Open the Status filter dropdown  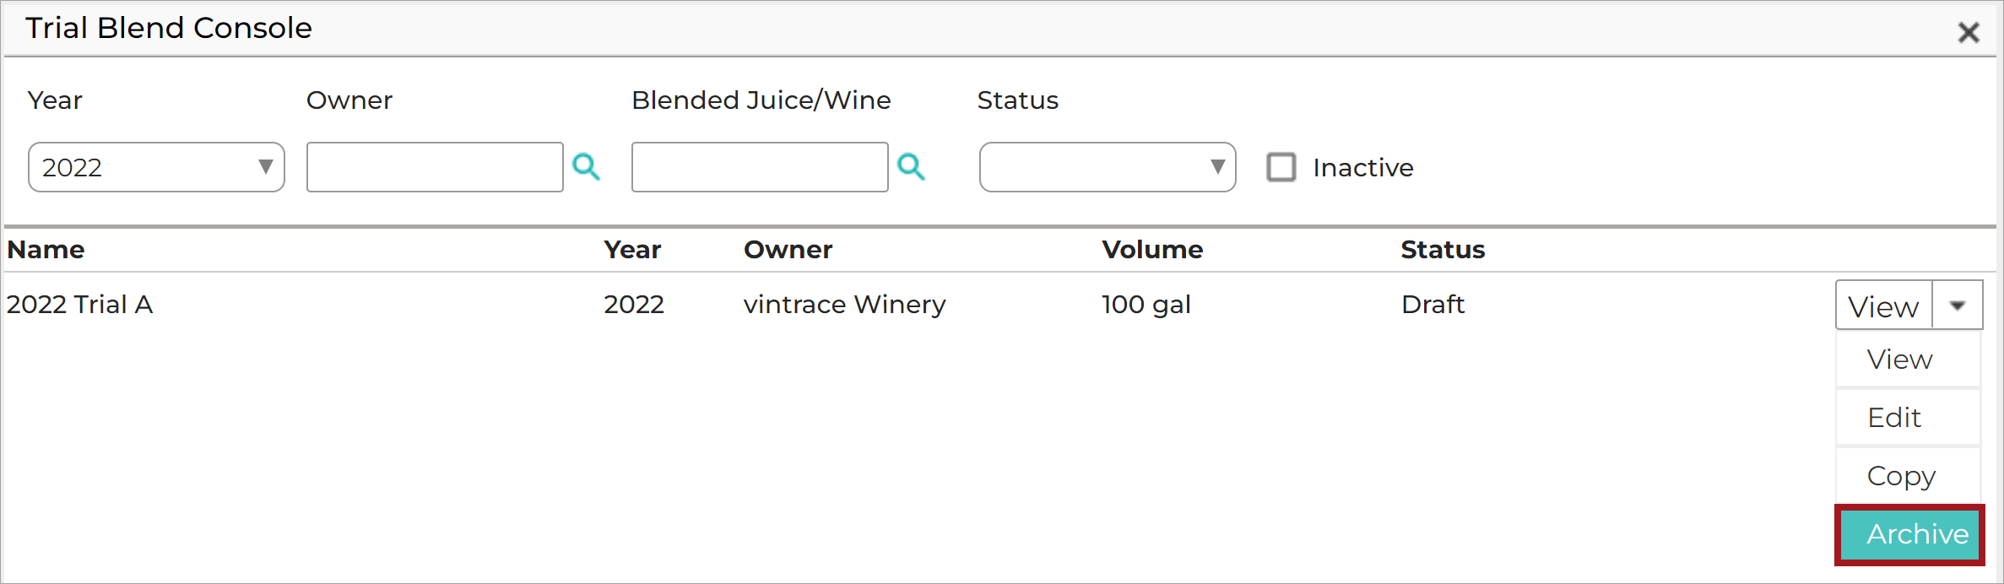[1108, 167]
